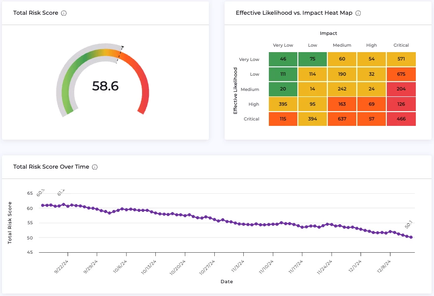Click the 'Date' axis title under the chart
This screenshot has height=296, width=434.
click(227, 282)
